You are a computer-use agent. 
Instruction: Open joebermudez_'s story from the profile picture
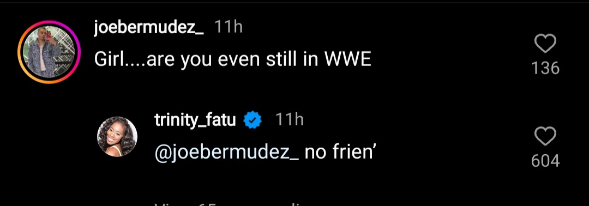(49, 52)
